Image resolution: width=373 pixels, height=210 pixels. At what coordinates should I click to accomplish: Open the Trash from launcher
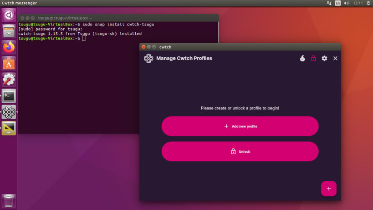point(9,201)
